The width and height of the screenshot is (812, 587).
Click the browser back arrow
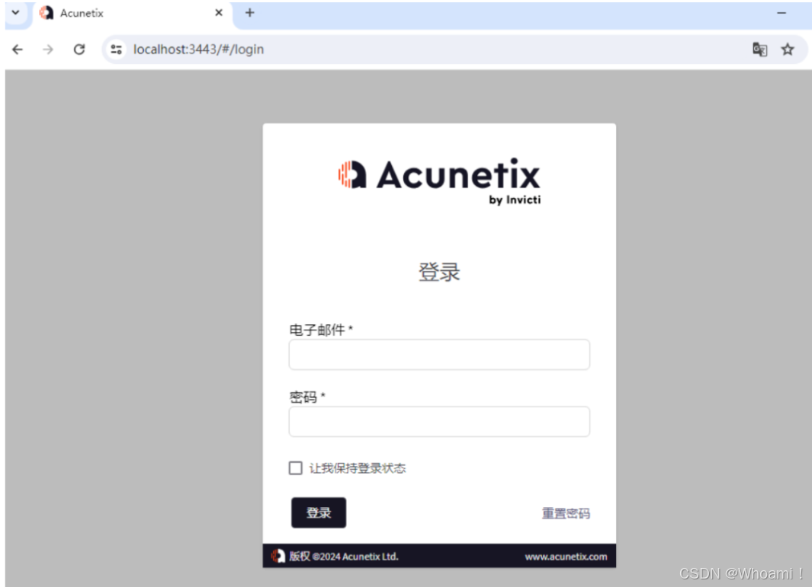[x=18, y=49]
